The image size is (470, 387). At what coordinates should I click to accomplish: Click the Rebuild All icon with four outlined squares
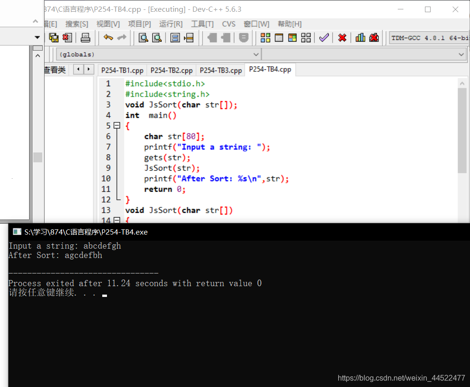pyautogui.click(x=306, y=38)
